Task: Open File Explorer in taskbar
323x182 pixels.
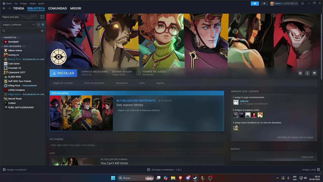Action: (173, 178)
